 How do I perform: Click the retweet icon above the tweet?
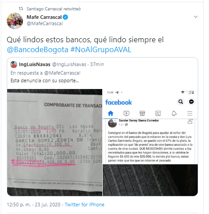(21, 9)
